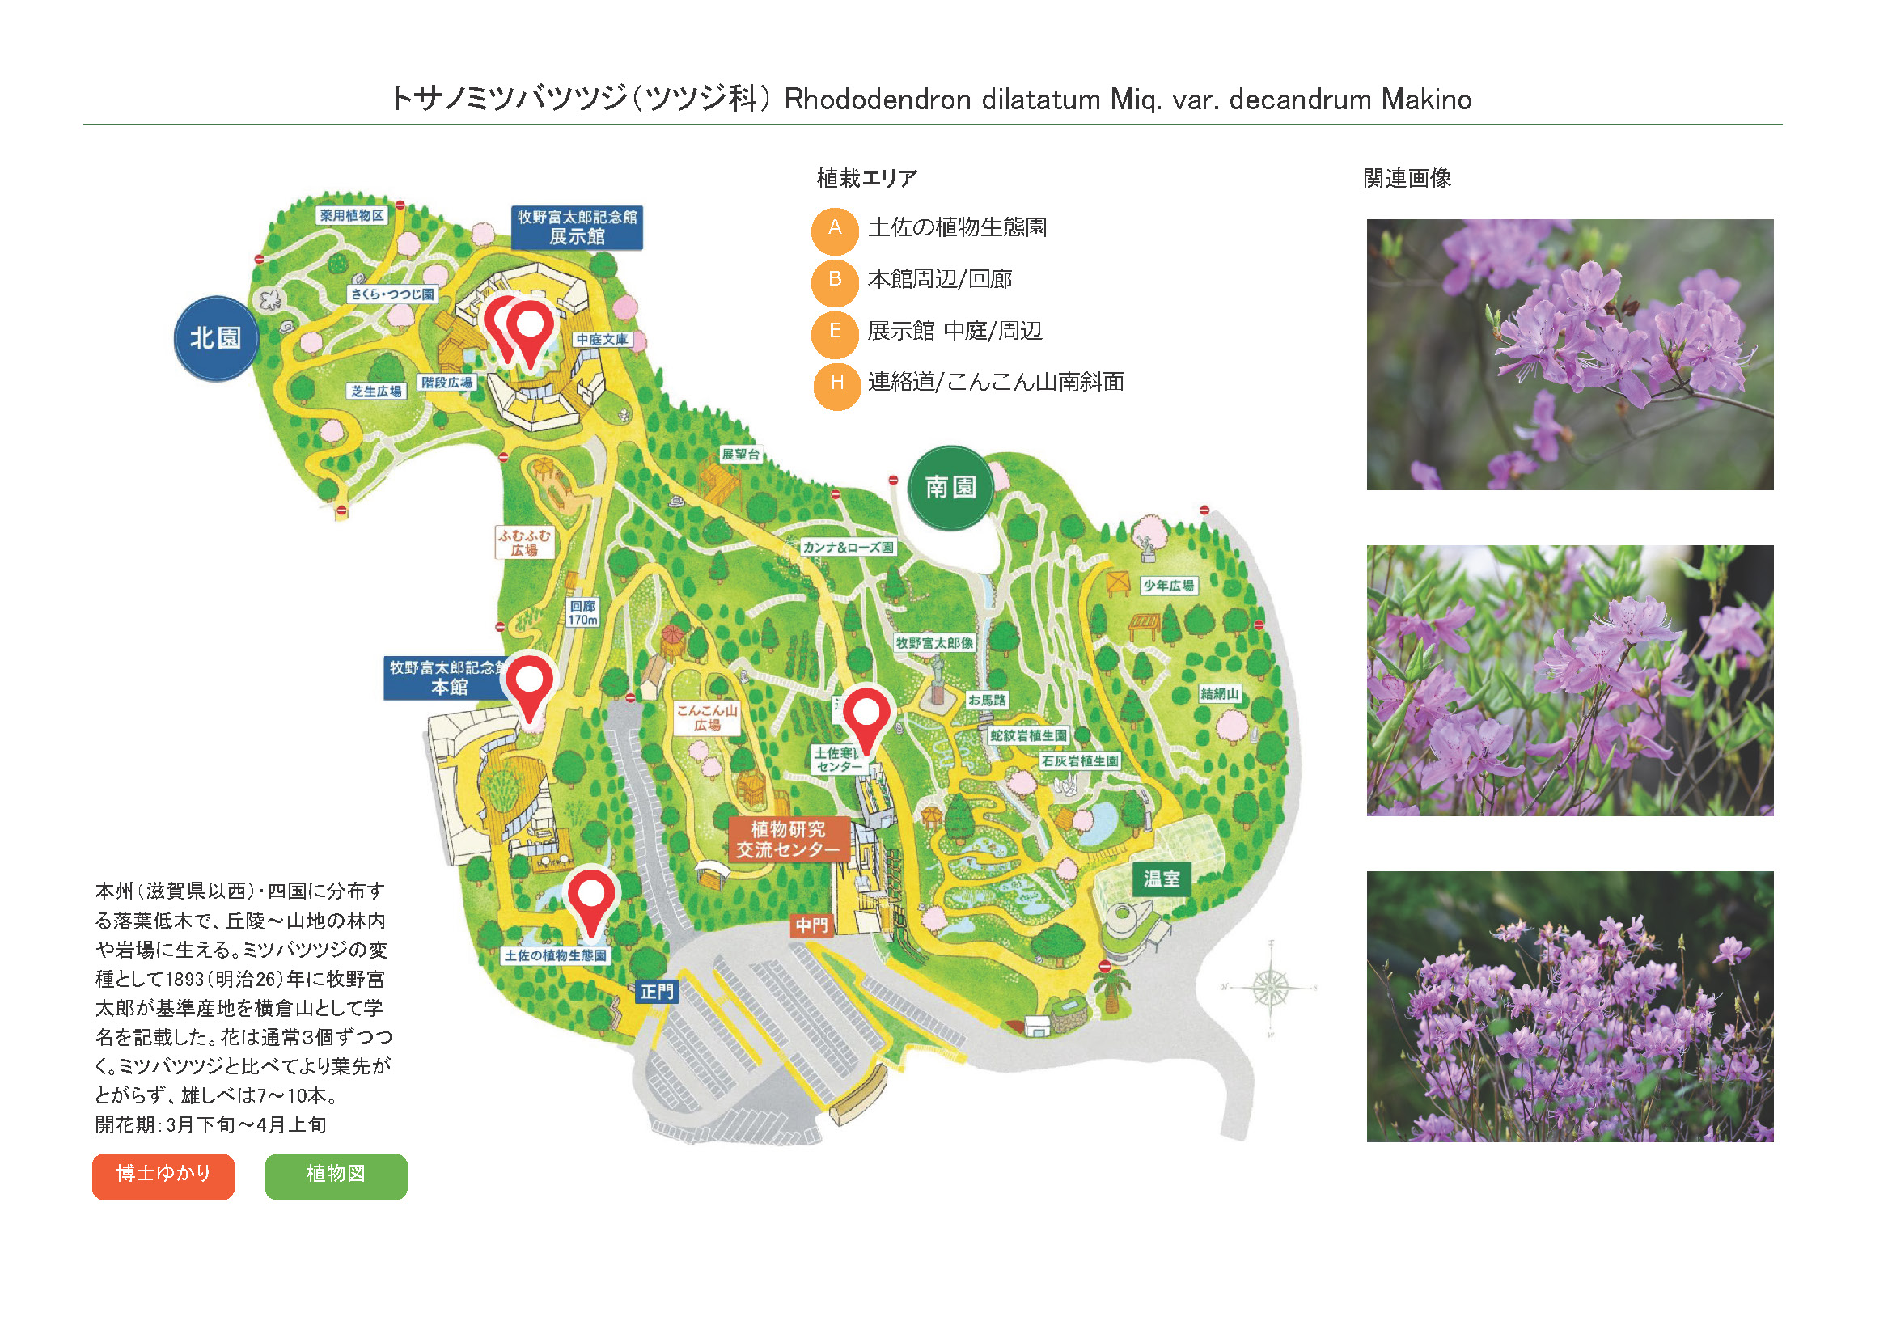
Task: Click the front map pin in 展示館 courtyard
Action: 530,329
